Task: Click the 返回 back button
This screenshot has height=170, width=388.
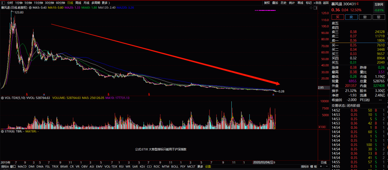Action: tap(326, 3)
